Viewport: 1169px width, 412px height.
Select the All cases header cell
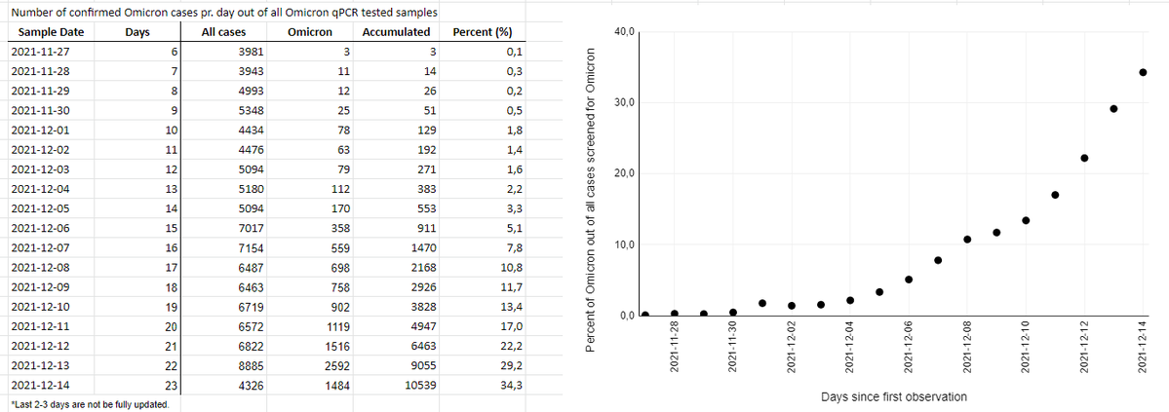pos(223,32)
